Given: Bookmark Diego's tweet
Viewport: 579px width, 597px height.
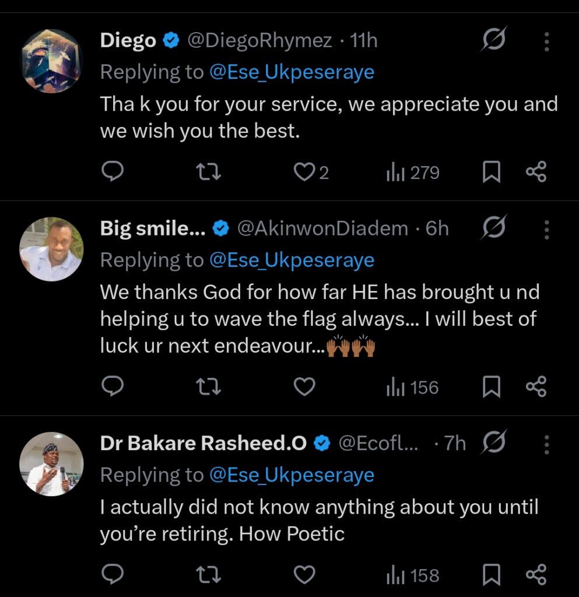Looking at the screenshot, I should point(492,172).
